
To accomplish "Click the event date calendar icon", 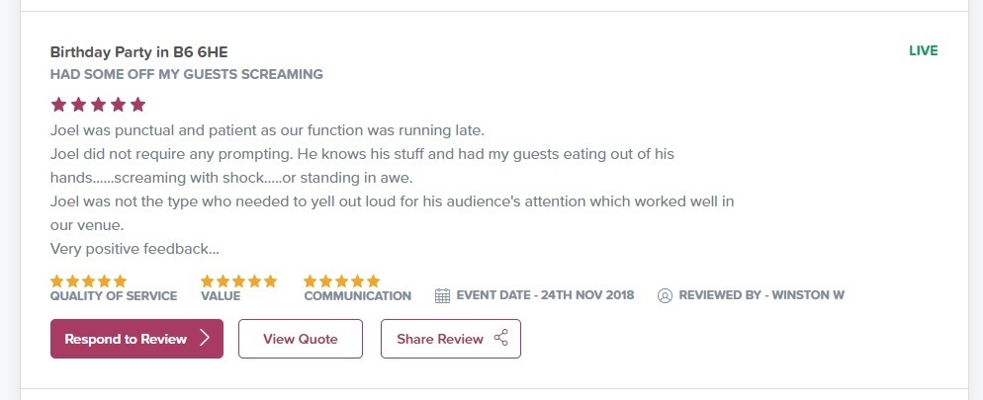I will (442, 295).
